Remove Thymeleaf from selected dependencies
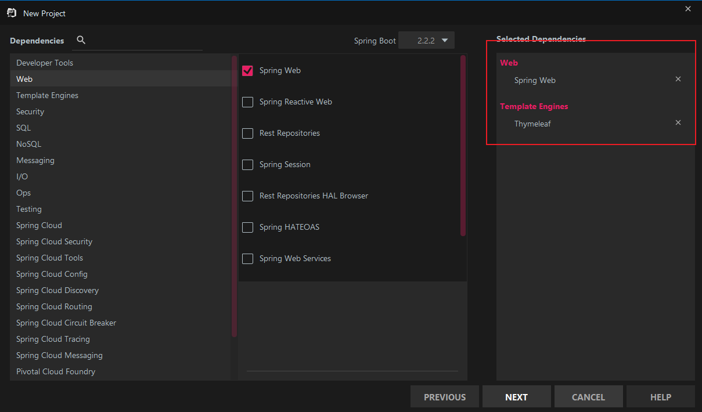Screen dimensions: 702x412 [678, 123]
